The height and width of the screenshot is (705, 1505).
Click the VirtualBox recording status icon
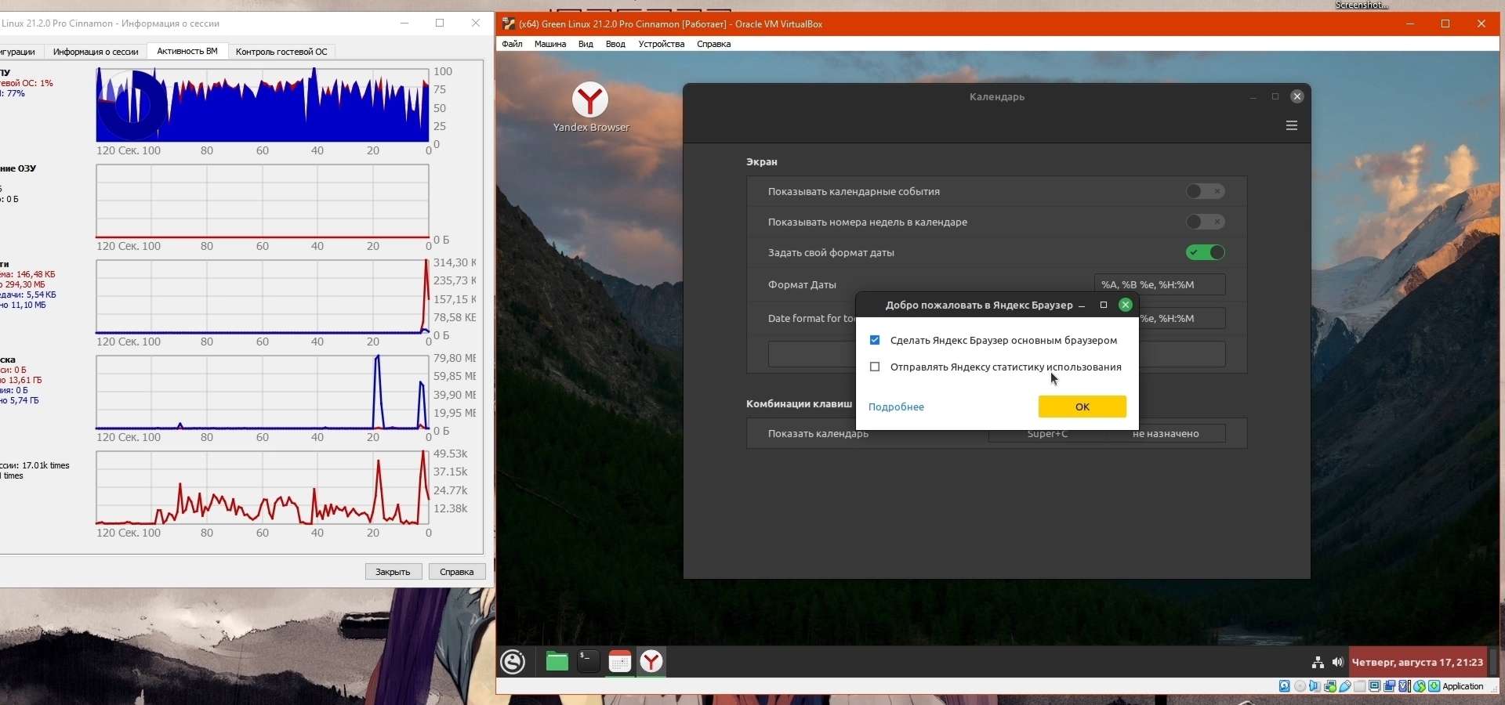click(x=1390, y=686)
